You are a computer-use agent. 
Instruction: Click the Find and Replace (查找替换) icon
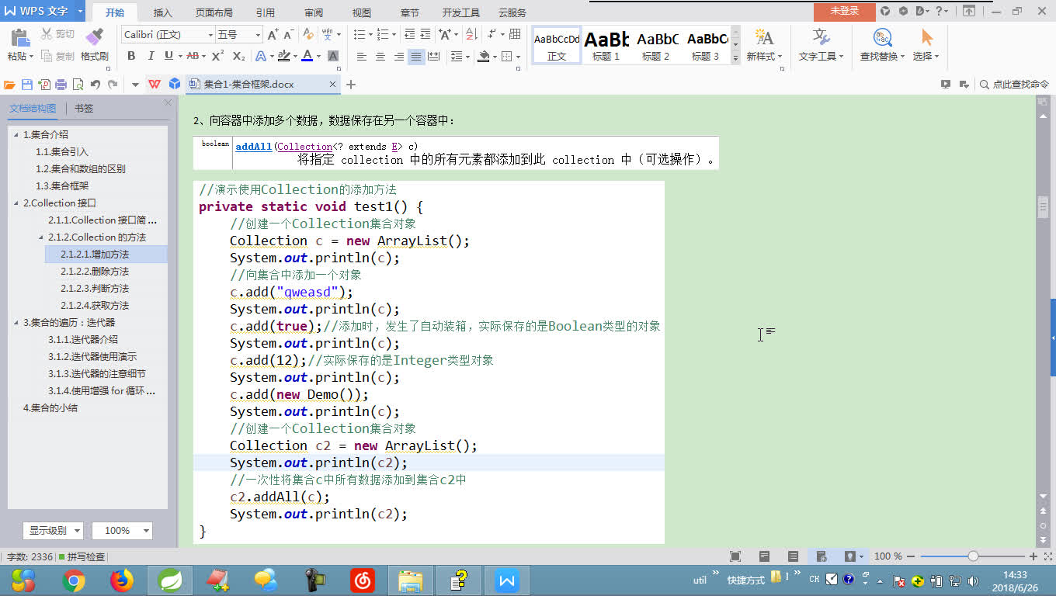click(883, 38)
